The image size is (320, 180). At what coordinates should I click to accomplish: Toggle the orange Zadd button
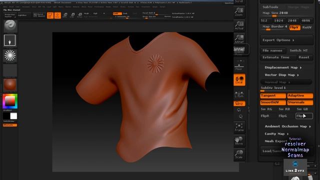(x=117, y=13)
